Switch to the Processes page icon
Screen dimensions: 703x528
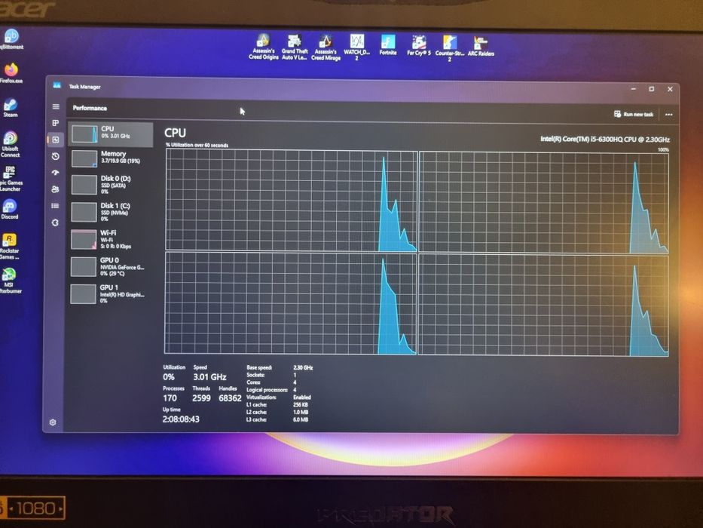56,123
